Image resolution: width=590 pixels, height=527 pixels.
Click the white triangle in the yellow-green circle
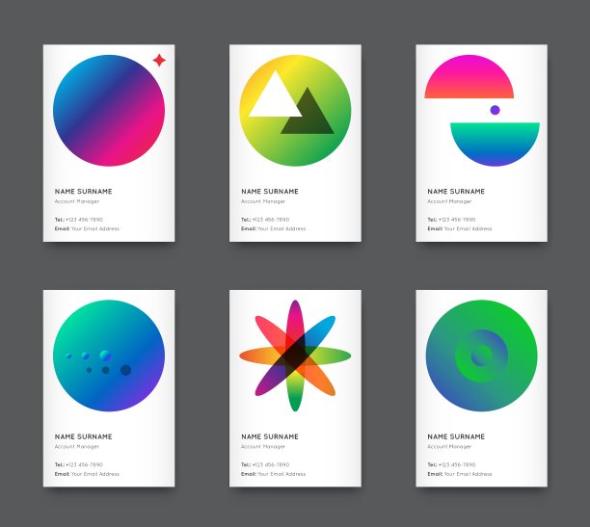[274, 98]
